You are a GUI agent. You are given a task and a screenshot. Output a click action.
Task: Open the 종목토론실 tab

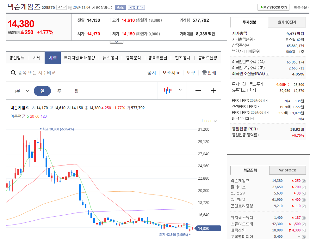pyautogui.click(x=158, y=58)
